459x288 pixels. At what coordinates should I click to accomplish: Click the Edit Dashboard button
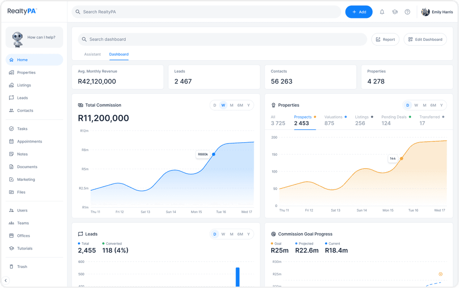[425, 39]
